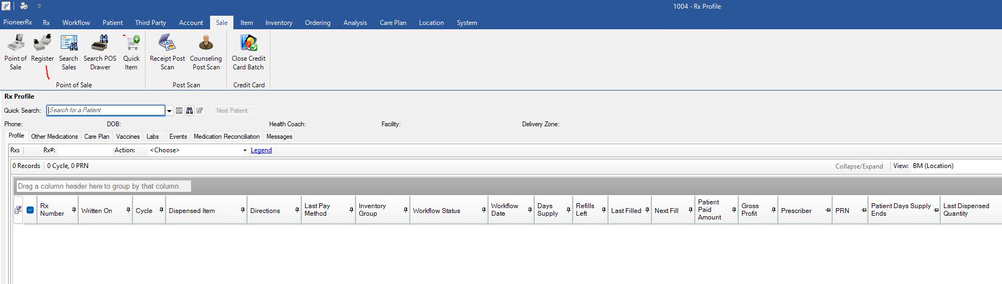Toggle pin on Directions column
1002x284 pixels.
[x=297, y=210]
